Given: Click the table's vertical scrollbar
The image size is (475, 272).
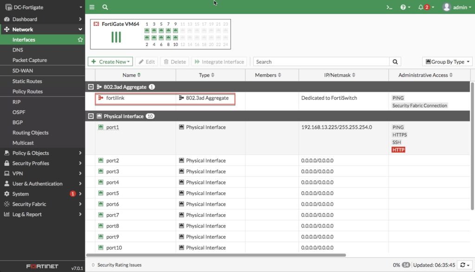Looking at the screenshot, I should (x=472, y=146).
